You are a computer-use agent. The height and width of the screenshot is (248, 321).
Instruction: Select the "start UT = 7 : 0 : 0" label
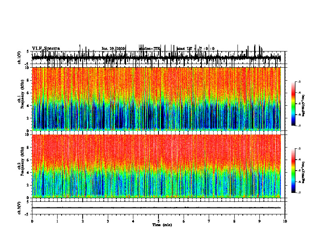pos(196,49)
